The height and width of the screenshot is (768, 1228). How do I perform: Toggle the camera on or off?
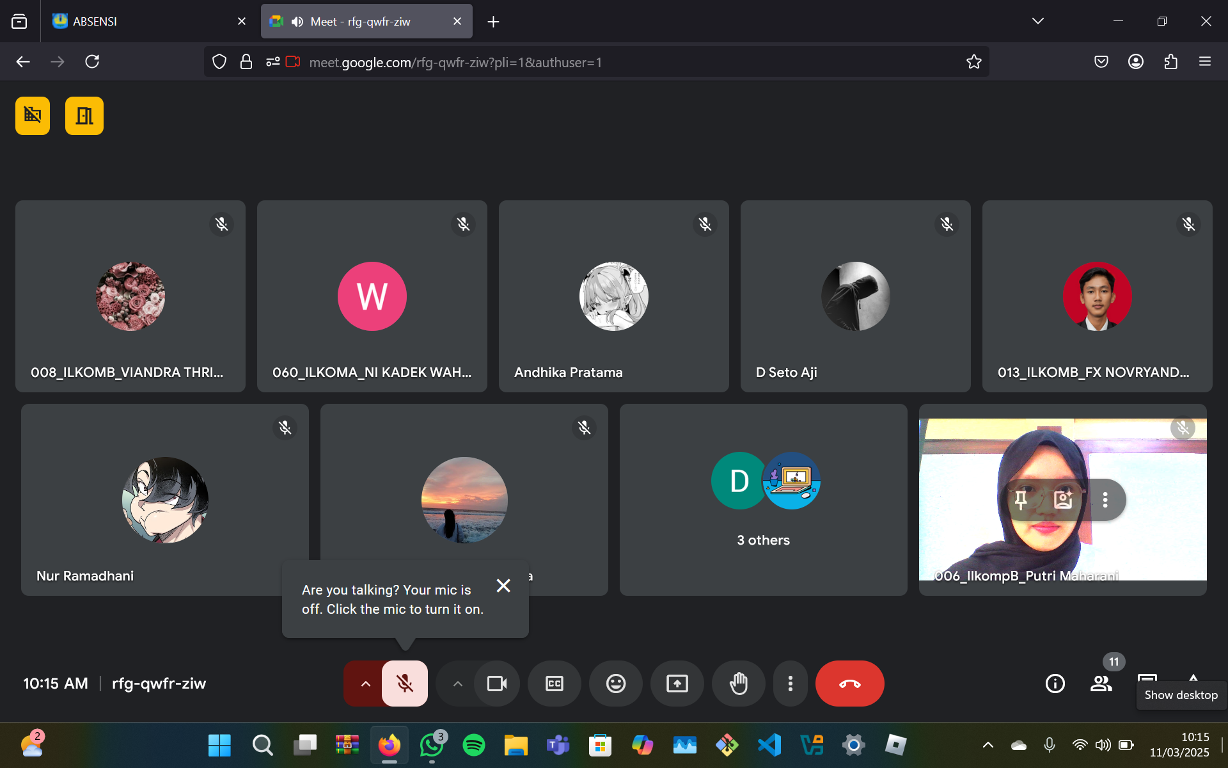point(497,684)
